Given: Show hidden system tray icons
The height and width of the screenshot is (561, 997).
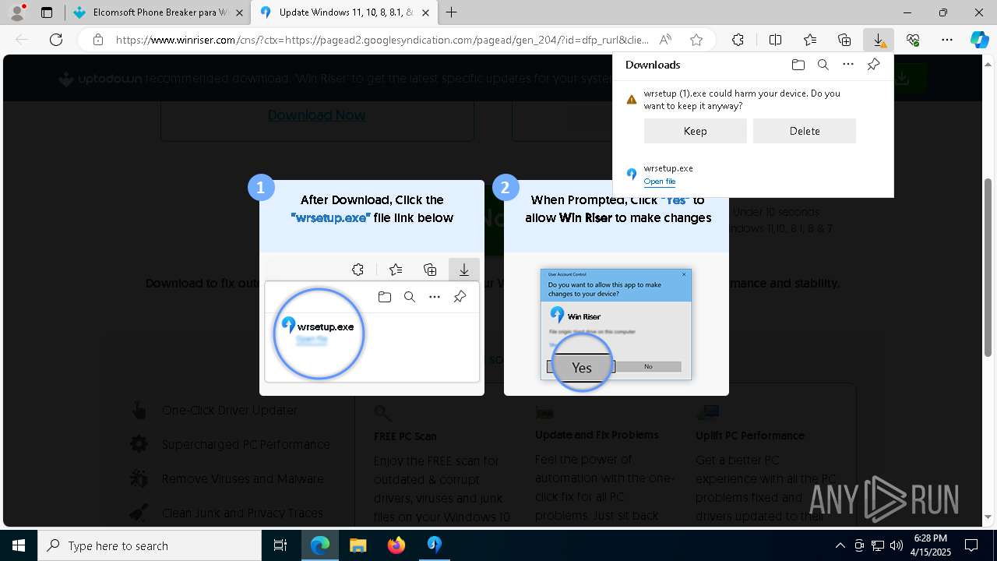Looking at the screenshot, I should coord(840,545).
